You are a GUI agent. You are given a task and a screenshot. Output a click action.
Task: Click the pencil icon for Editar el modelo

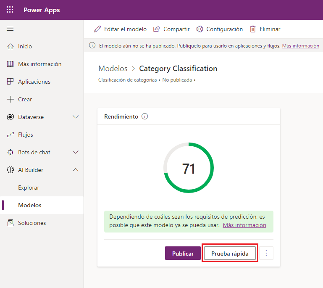(x=97, y=29)
